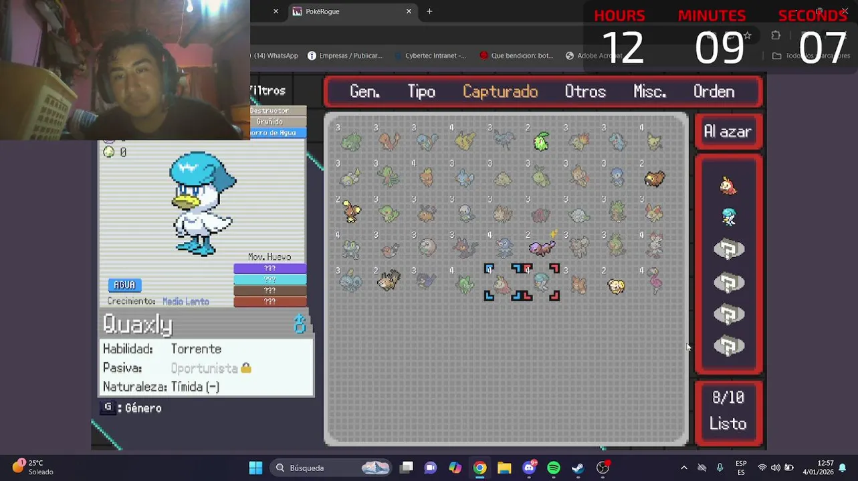Open the Tipo filter dropdown

pos(421,92)
